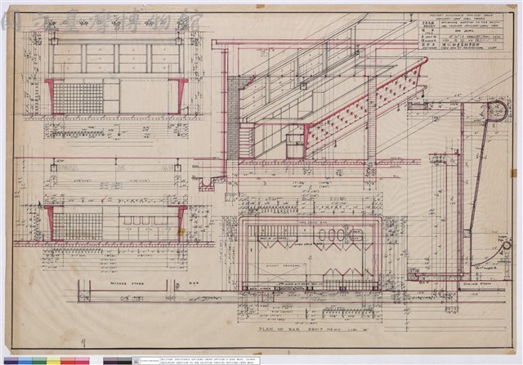
Task: Click the title block table in top-right corner
Action: [461, 32]
